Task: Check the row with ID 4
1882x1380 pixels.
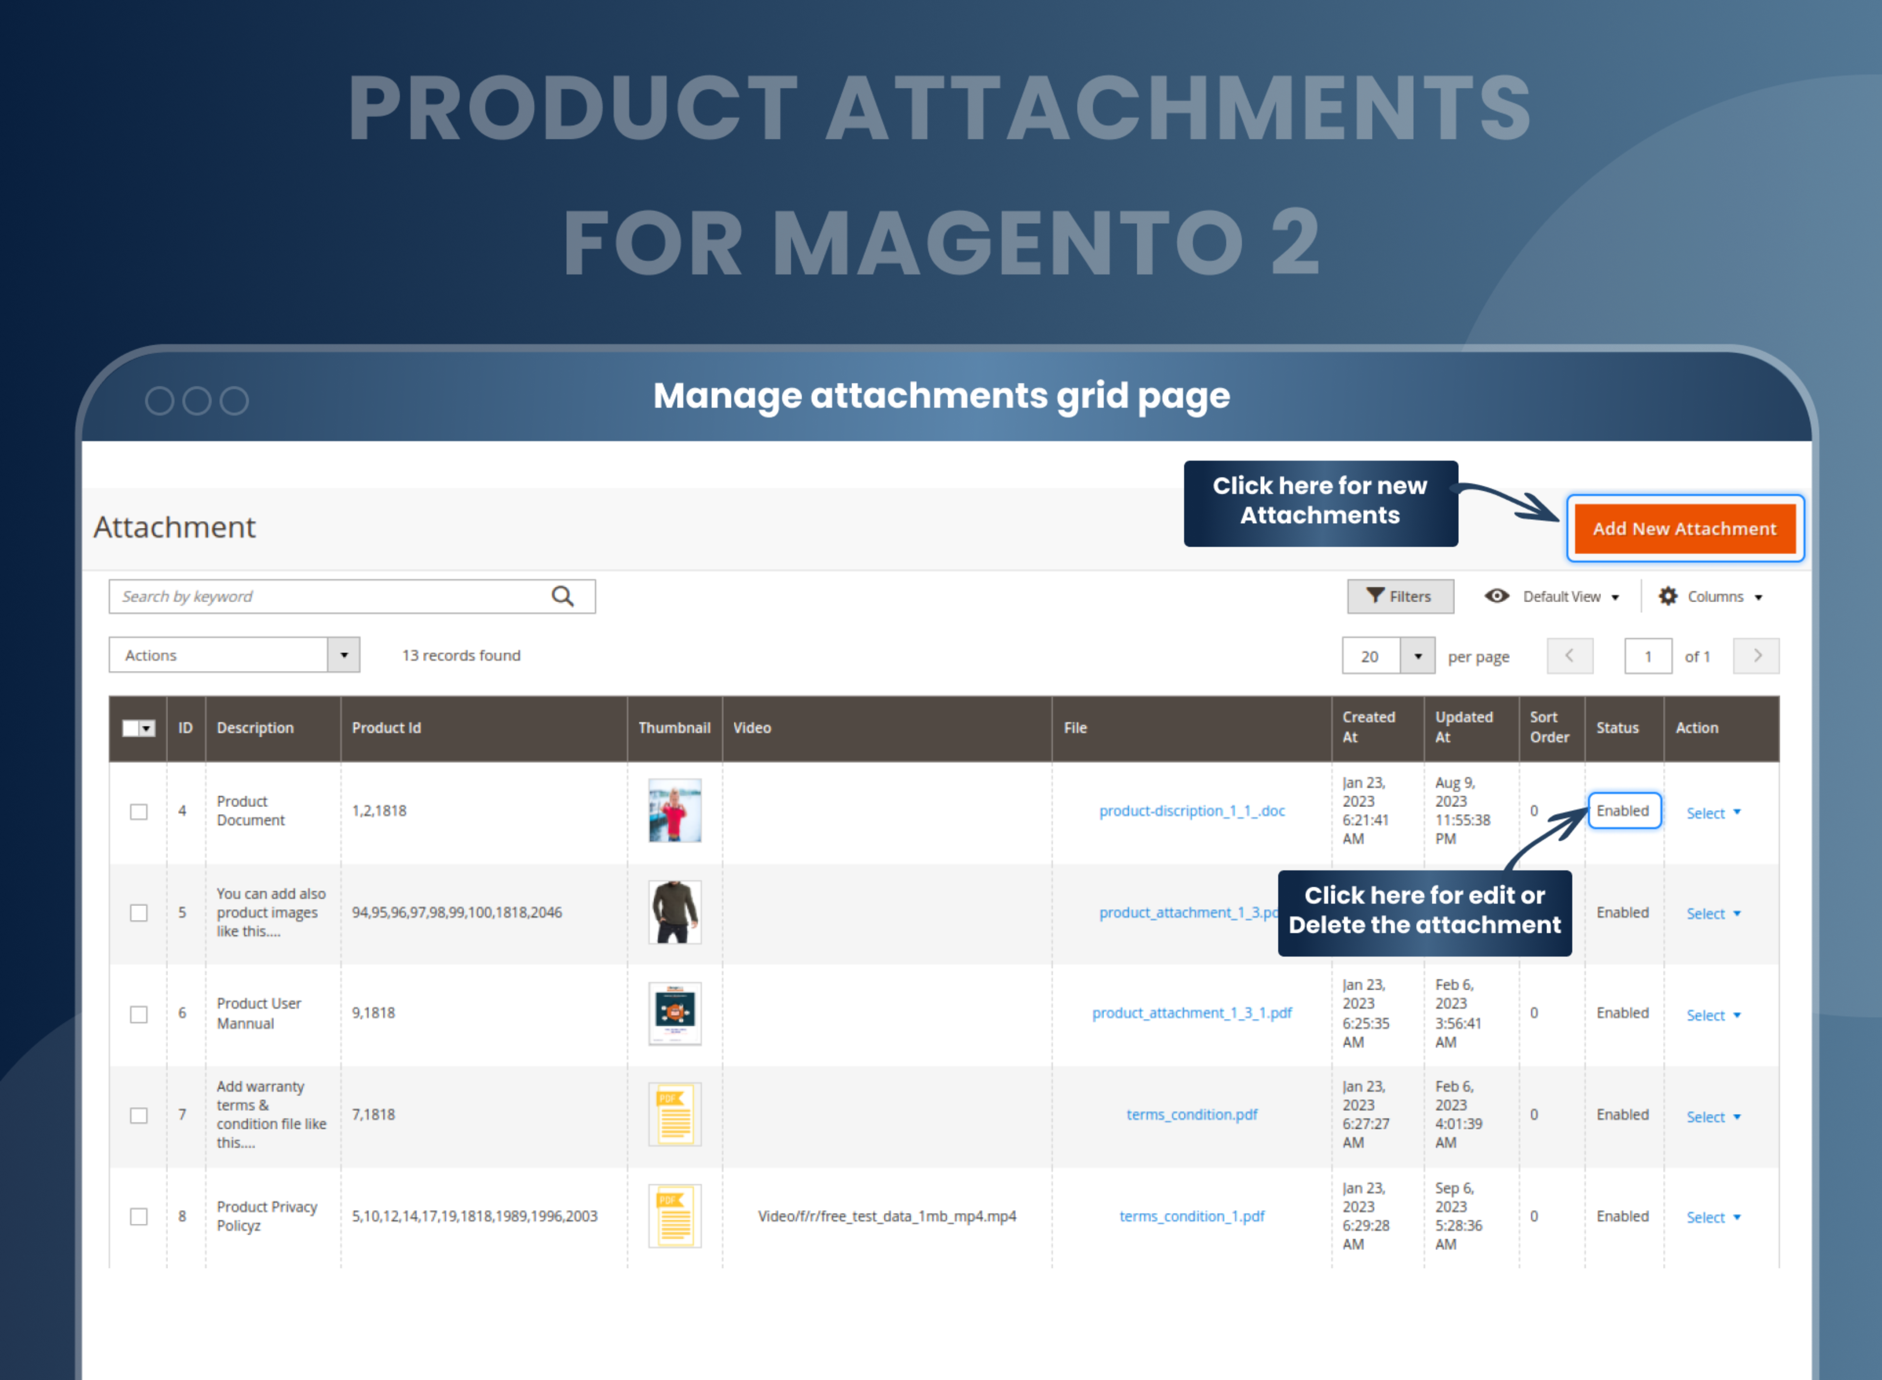Action: (139, 811)
